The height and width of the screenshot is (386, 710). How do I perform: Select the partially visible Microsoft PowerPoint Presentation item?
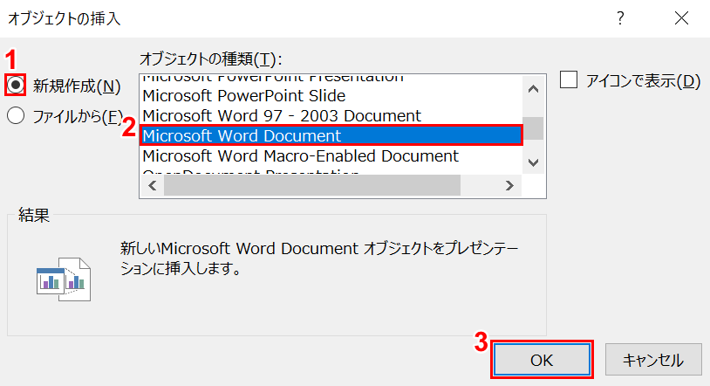[x=272, y=78]
